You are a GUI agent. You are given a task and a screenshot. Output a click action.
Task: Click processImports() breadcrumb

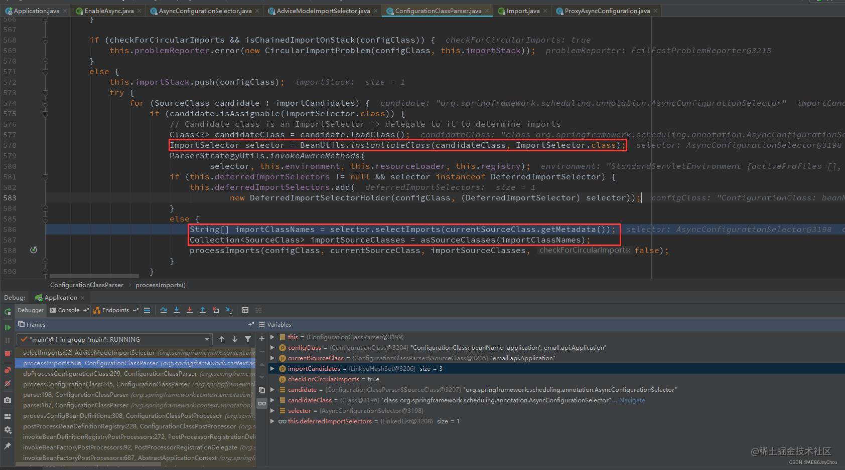[160, 285]
